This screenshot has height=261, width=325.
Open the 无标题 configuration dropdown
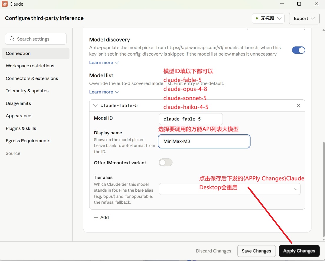pos(268,19)
